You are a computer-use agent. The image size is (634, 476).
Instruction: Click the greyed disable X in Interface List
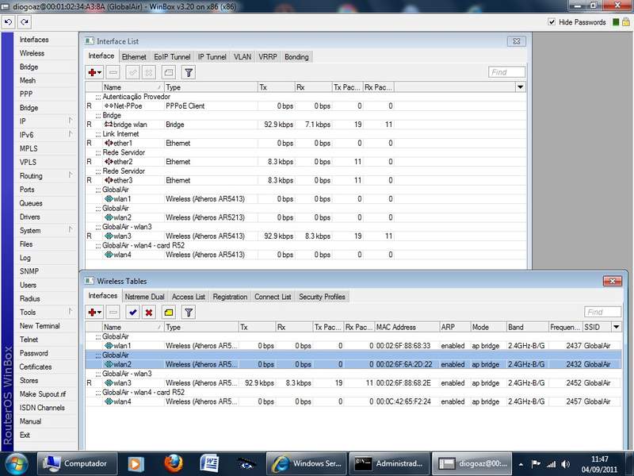click(149, 72)
